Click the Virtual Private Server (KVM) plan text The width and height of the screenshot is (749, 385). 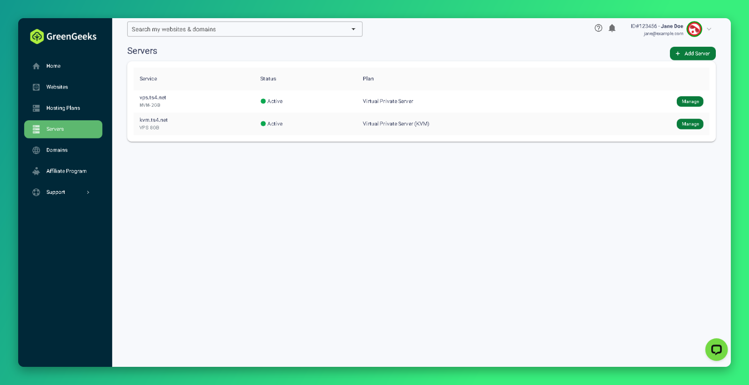coord(396,123)
